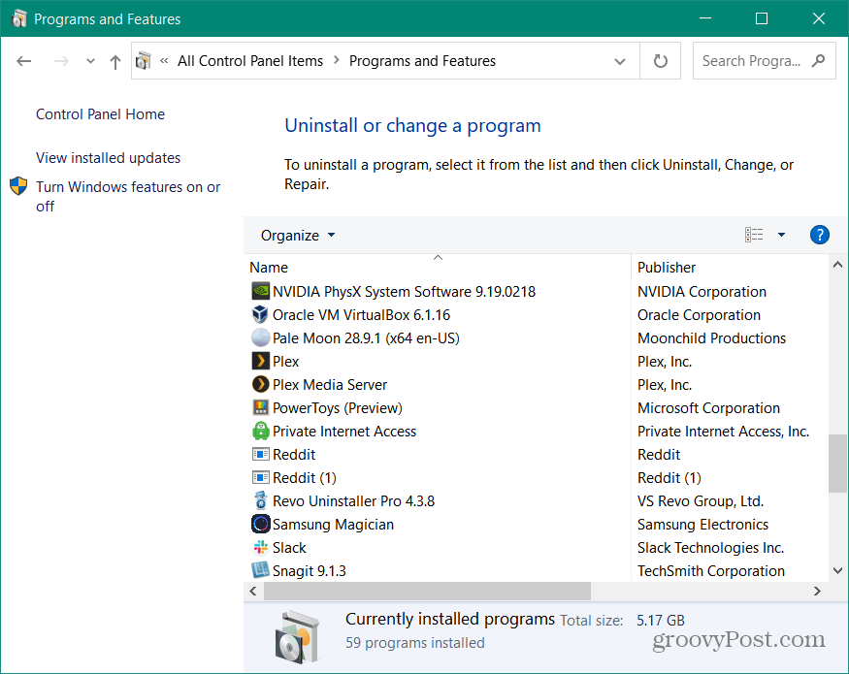
Task: Click the shield icon beside Windows features
Action: [18, 186]
